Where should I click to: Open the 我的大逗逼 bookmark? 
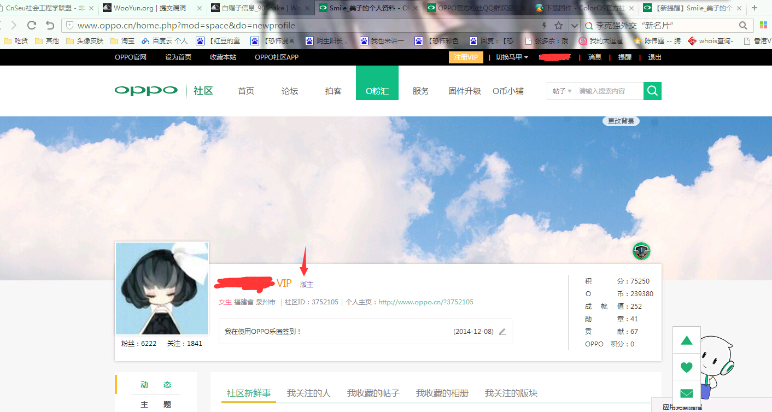tap(601, 40)
